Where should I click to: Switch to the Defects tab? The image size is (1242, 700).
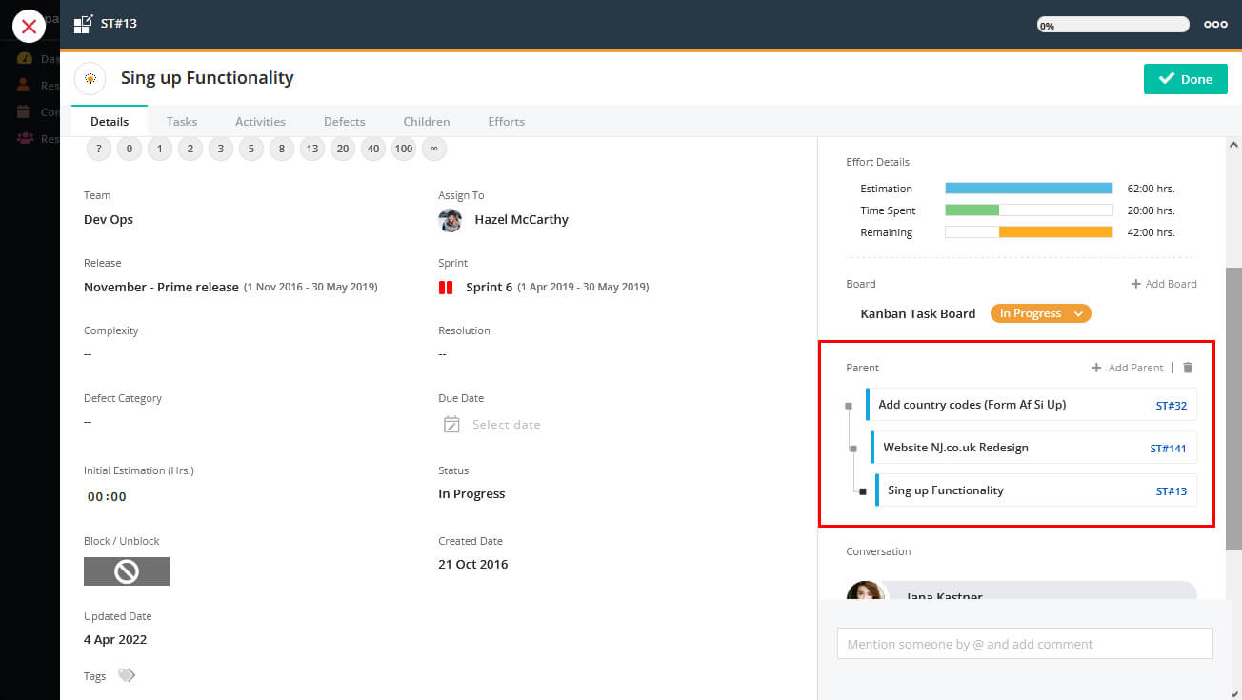pyautogui.click(x=344, y=122)
